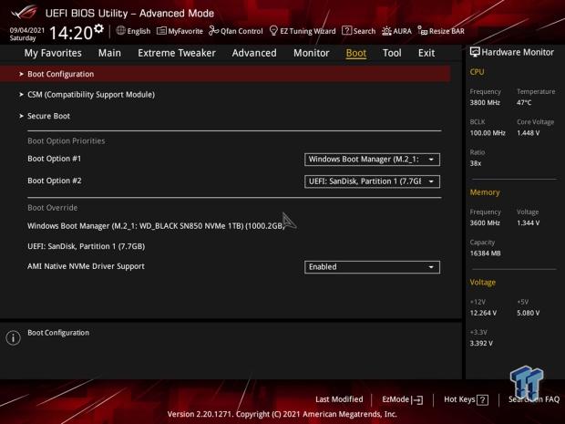Select the Boot tab
This screenshot has width=565, height=424.
[356, 53]
